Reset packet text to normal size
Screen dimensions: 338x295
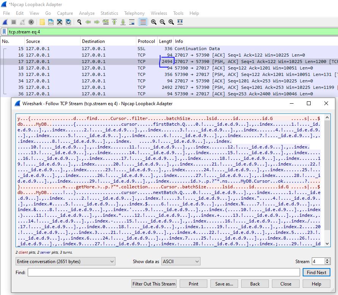pyautogui.click(x=171, y=22)
